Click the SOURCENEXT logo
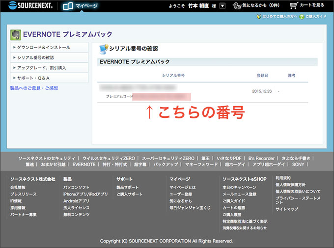Viewport: 334px width, 248px height. click(30, 5)
